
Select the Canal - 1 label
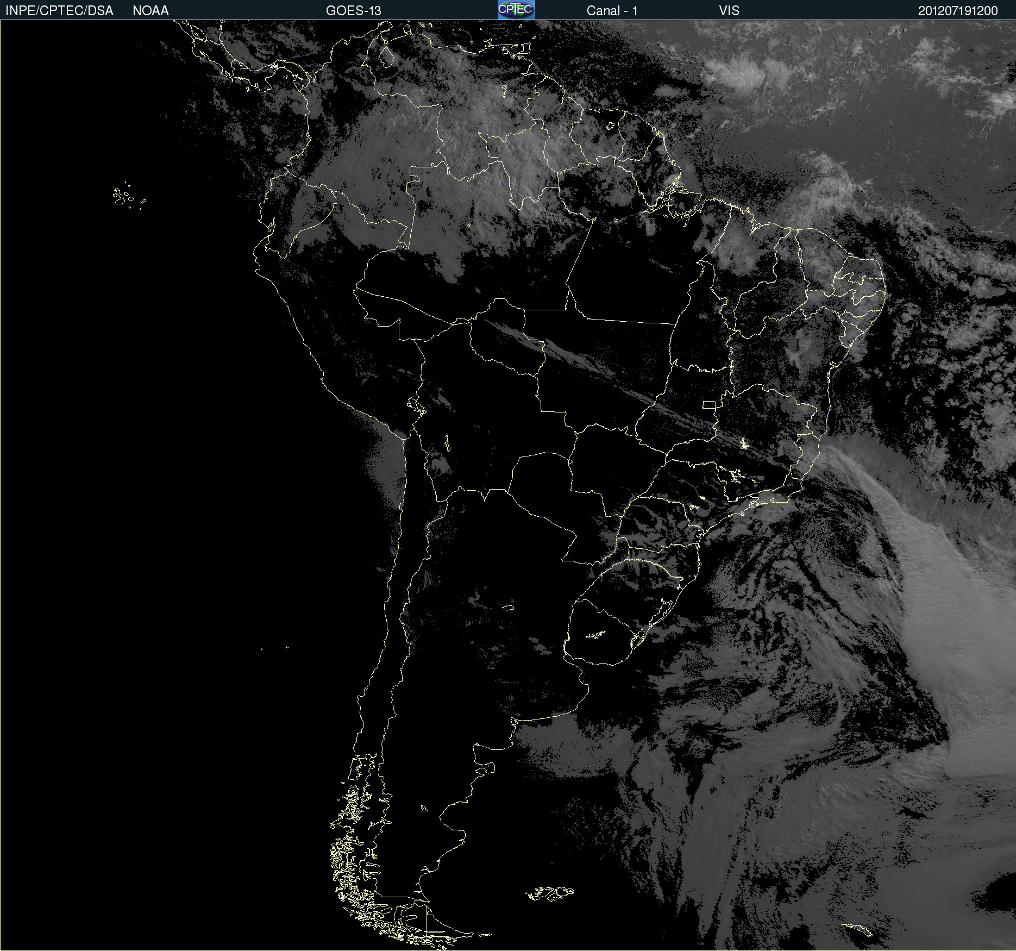point(612,11)
